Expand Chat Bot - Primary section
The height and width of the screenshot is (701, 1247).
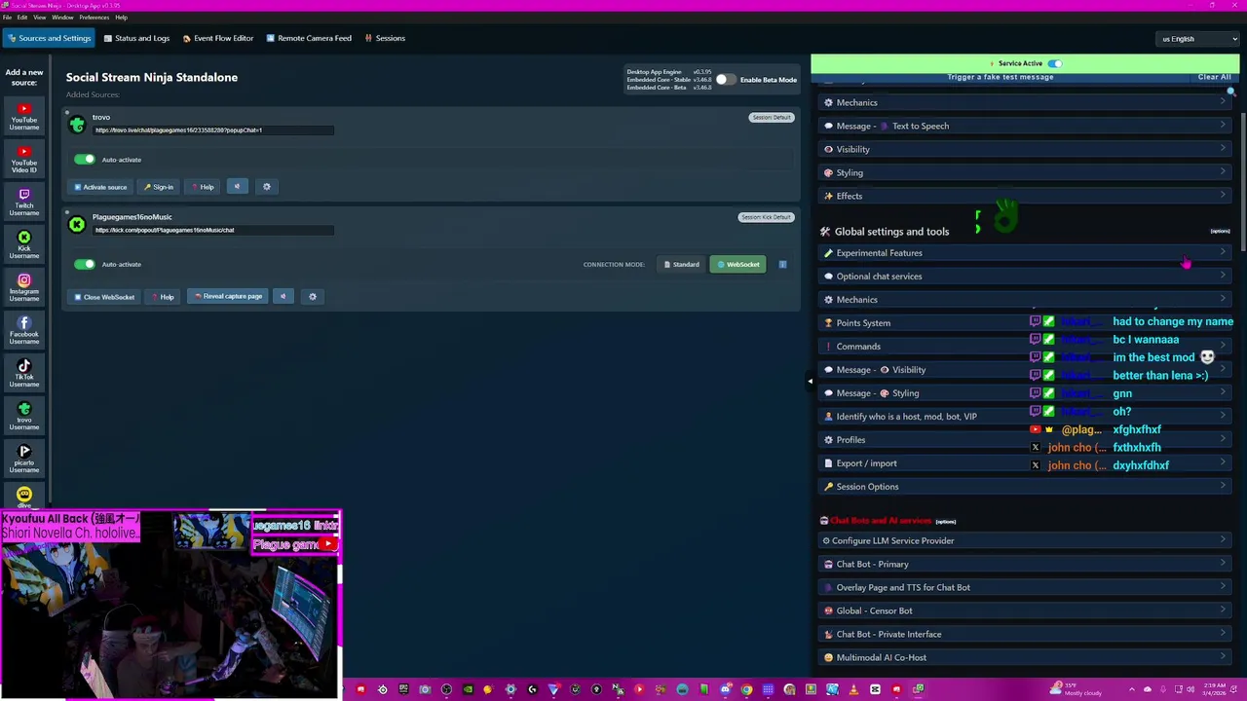click(x=1024, y=565)
